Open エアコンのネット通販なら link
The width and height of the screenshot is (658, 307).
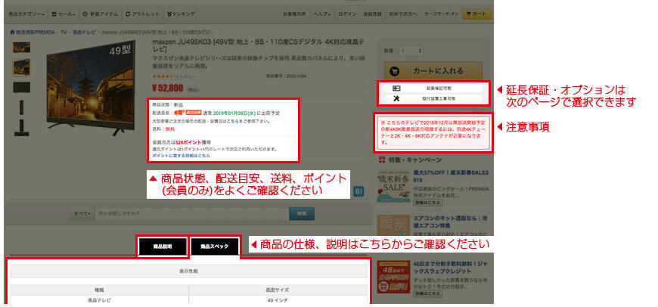click(x=451, y=222)
